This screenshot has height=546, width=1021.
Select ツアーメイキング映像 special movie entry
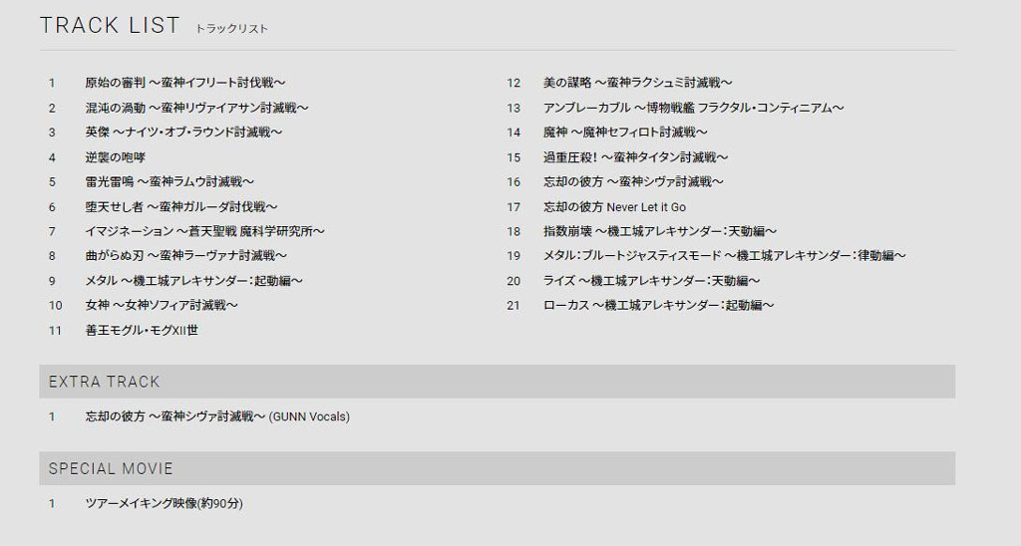[x=165, y=503]
